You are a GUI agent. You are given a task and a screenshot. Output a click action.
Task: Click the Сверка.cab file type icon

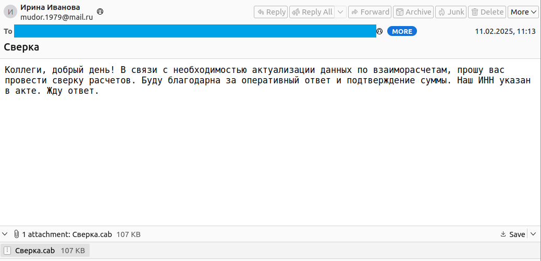click(x=7, y=251)
